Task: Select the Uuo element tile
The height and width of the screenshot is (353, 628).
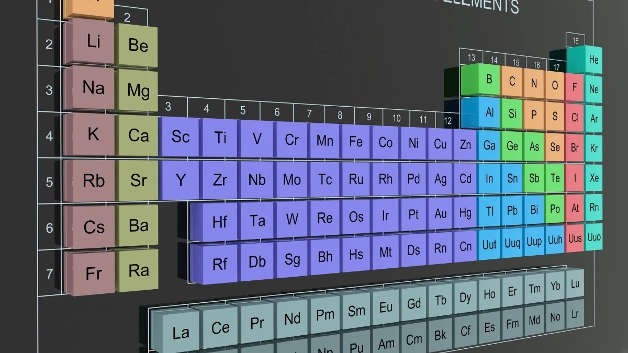Action: point(594,237)
